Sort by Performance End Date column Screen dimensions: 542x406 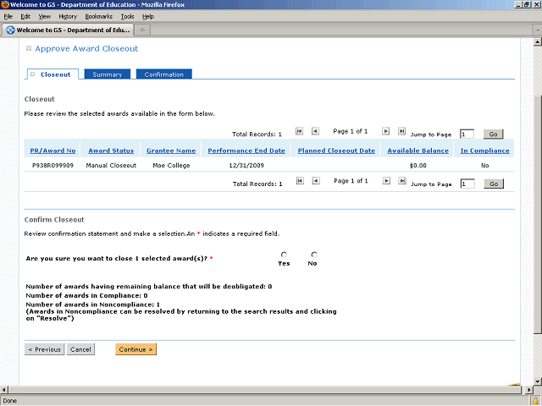click(246, 151)
